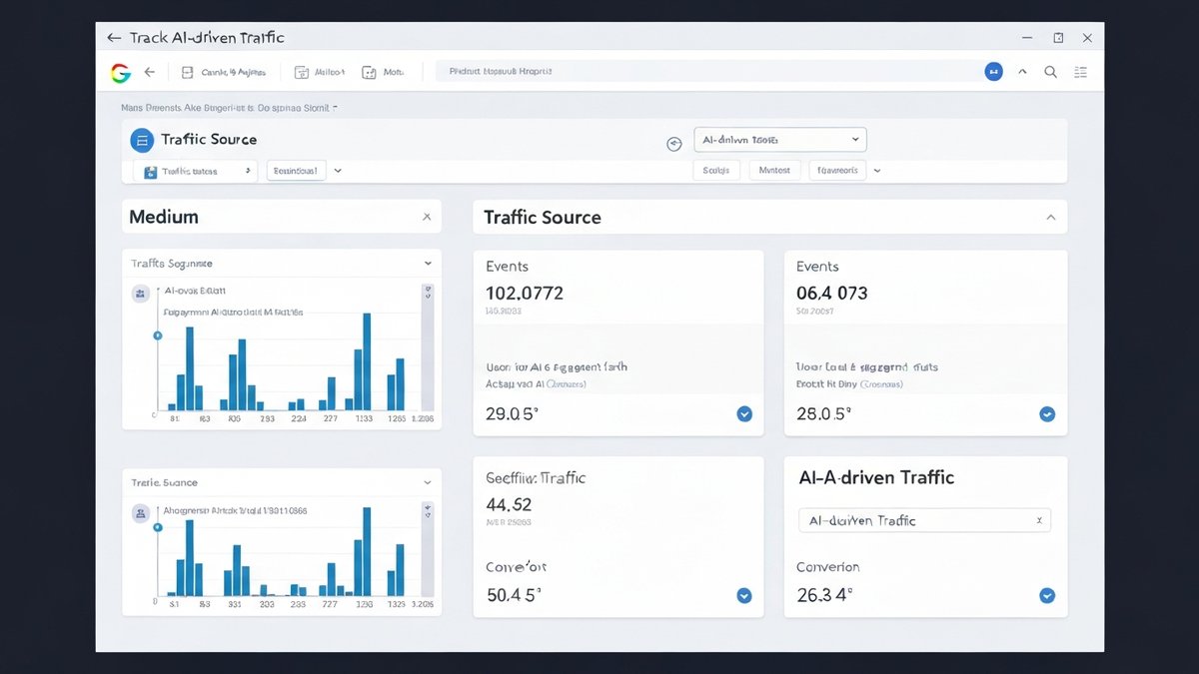This screenshot has height=674, width=1199.
Task: Click the vertical scrollbar of the upper chart
Action: click(x=428, y=349)
